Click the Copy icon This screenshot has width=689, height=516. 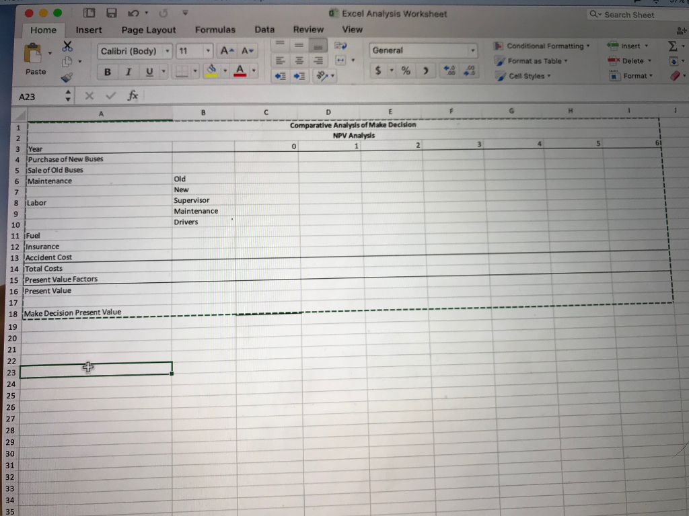click(x=67, y=62)
